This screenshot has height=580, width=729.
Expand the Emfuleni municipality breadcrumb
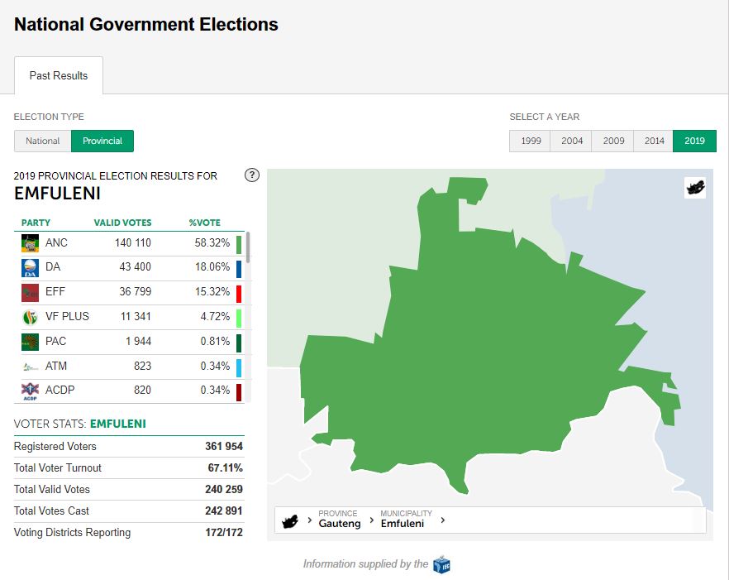pos(402,520)
